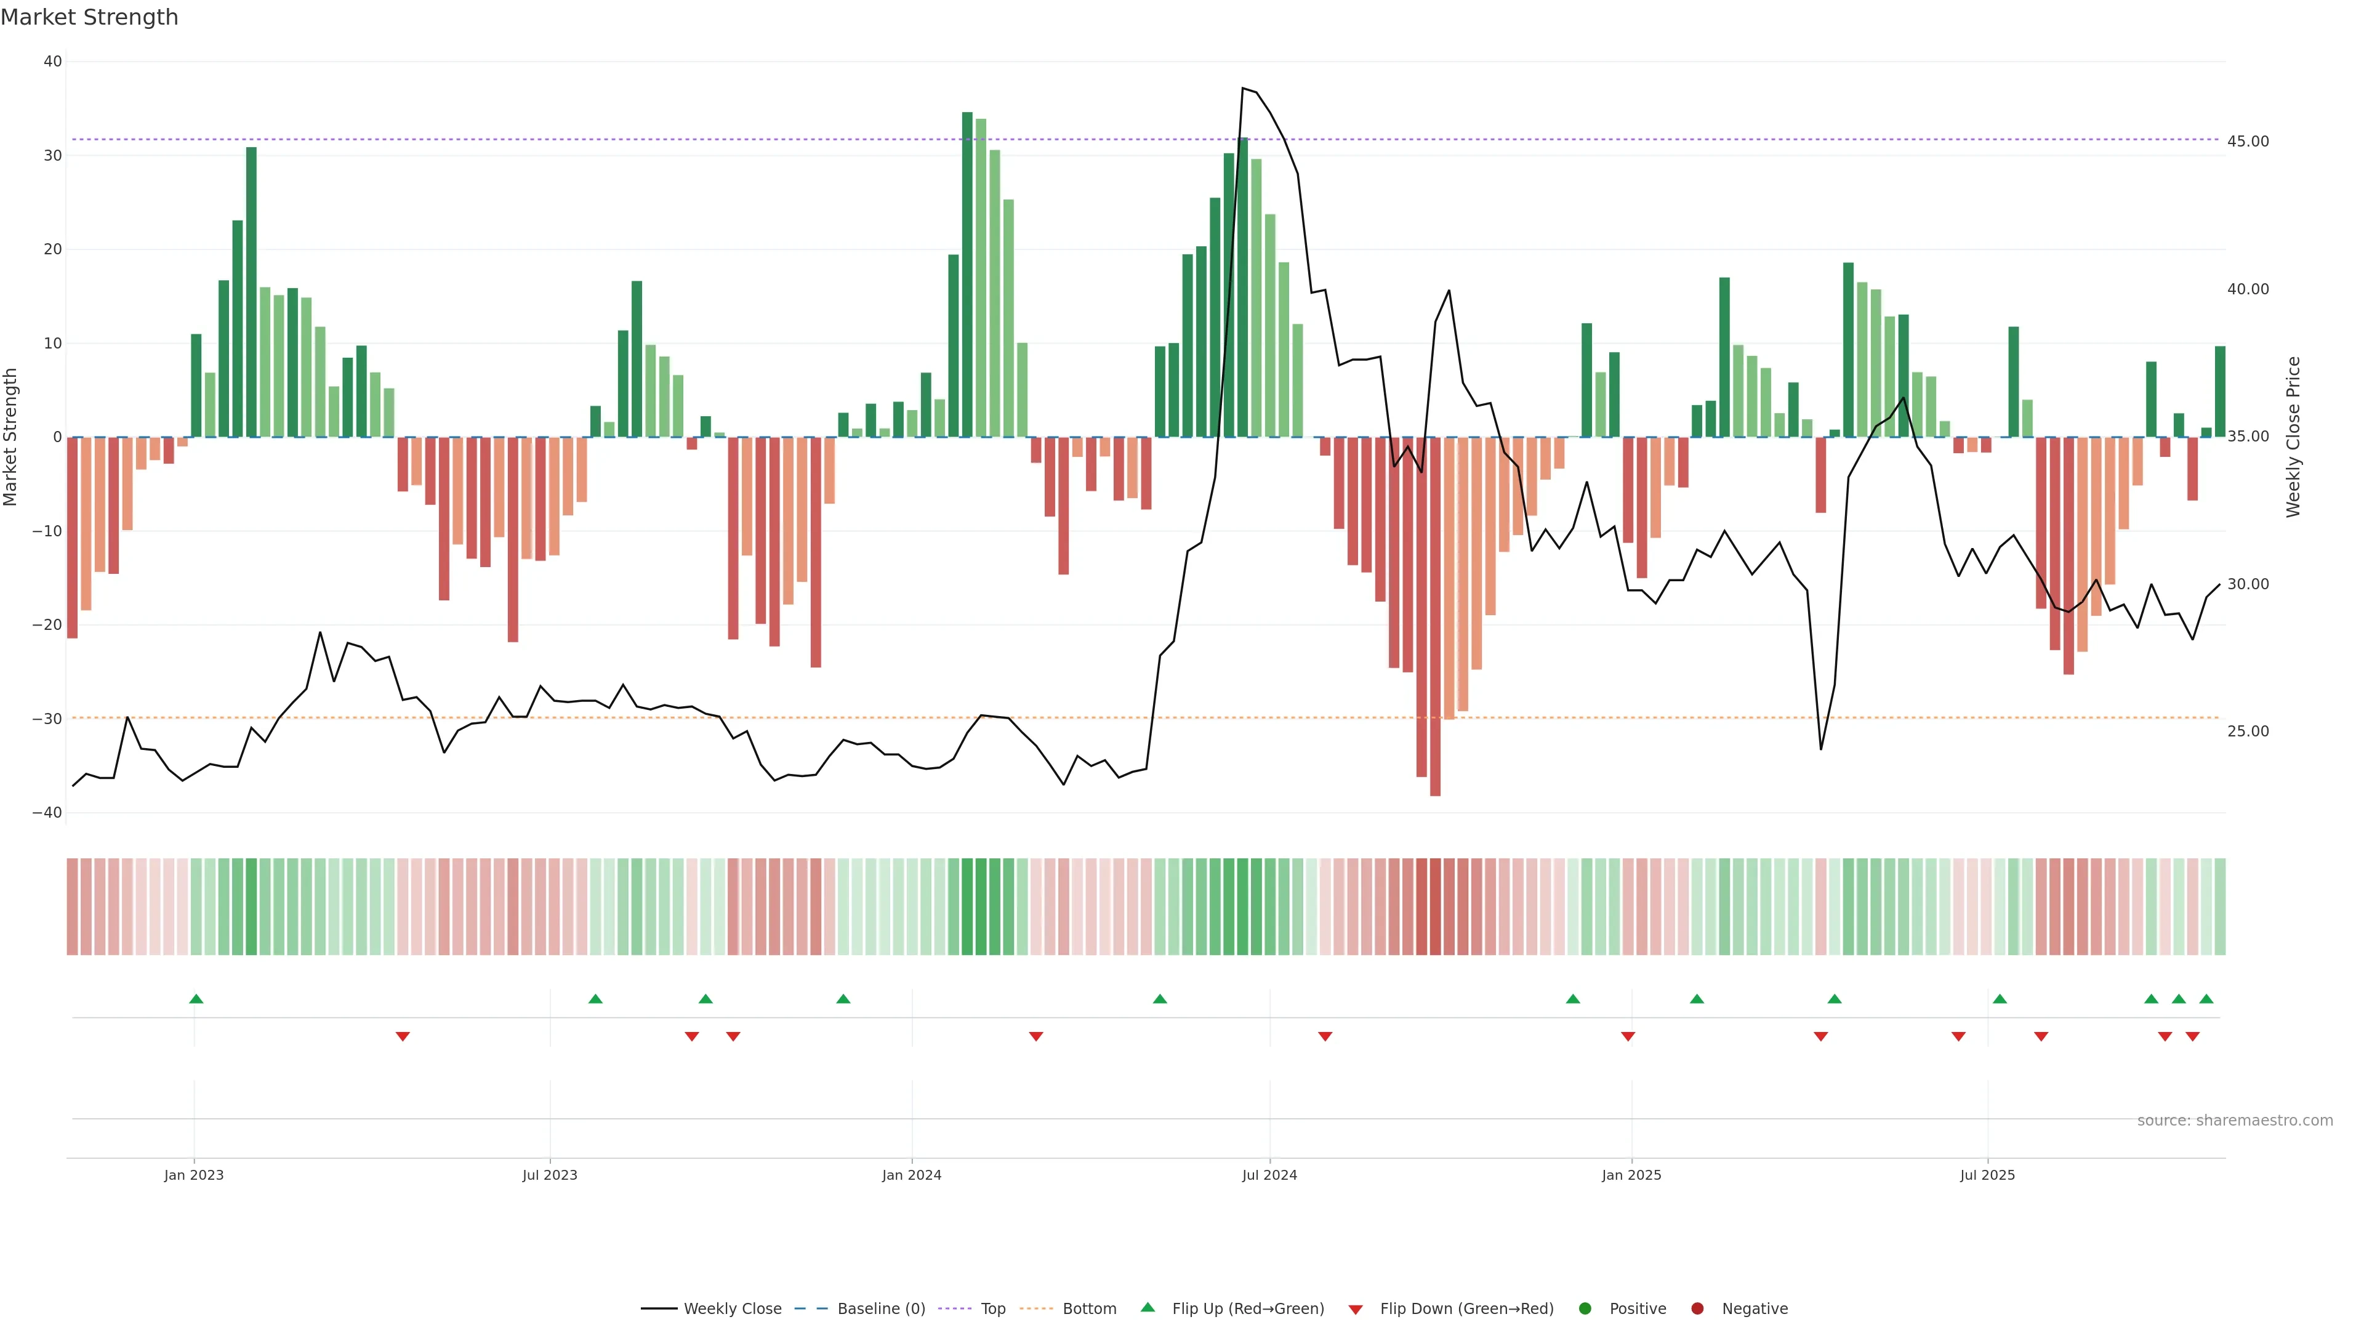Click the last Flip Up marker at far right
This screenshot has width=2364, height=1330.
click(2206, 999)
